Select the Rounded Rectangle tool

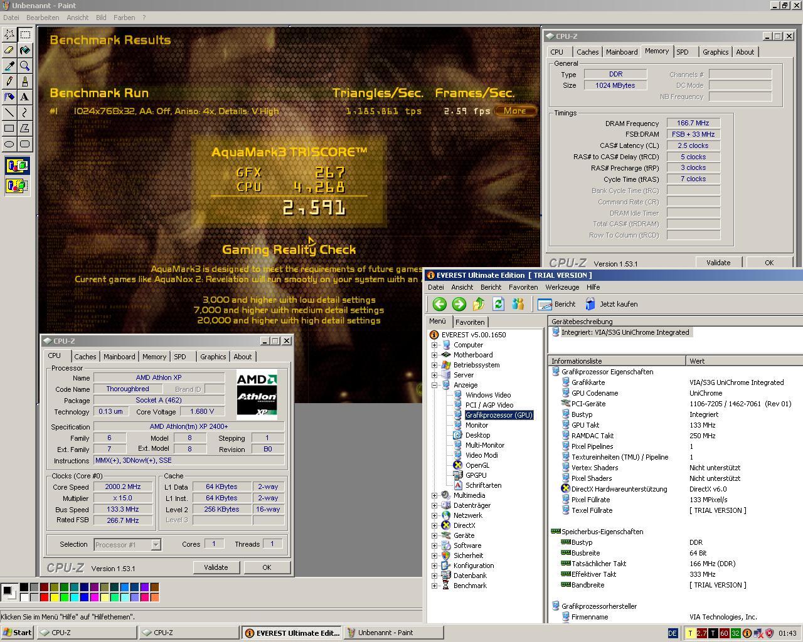[25, 144]
